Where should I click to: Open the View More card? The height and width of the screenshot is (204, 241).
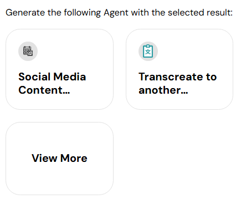(x=59, y=159)
